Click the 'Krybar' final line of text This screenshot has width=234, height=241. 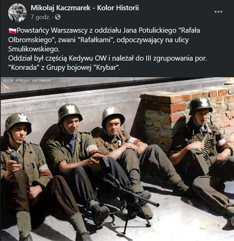[x=65, y=67]
